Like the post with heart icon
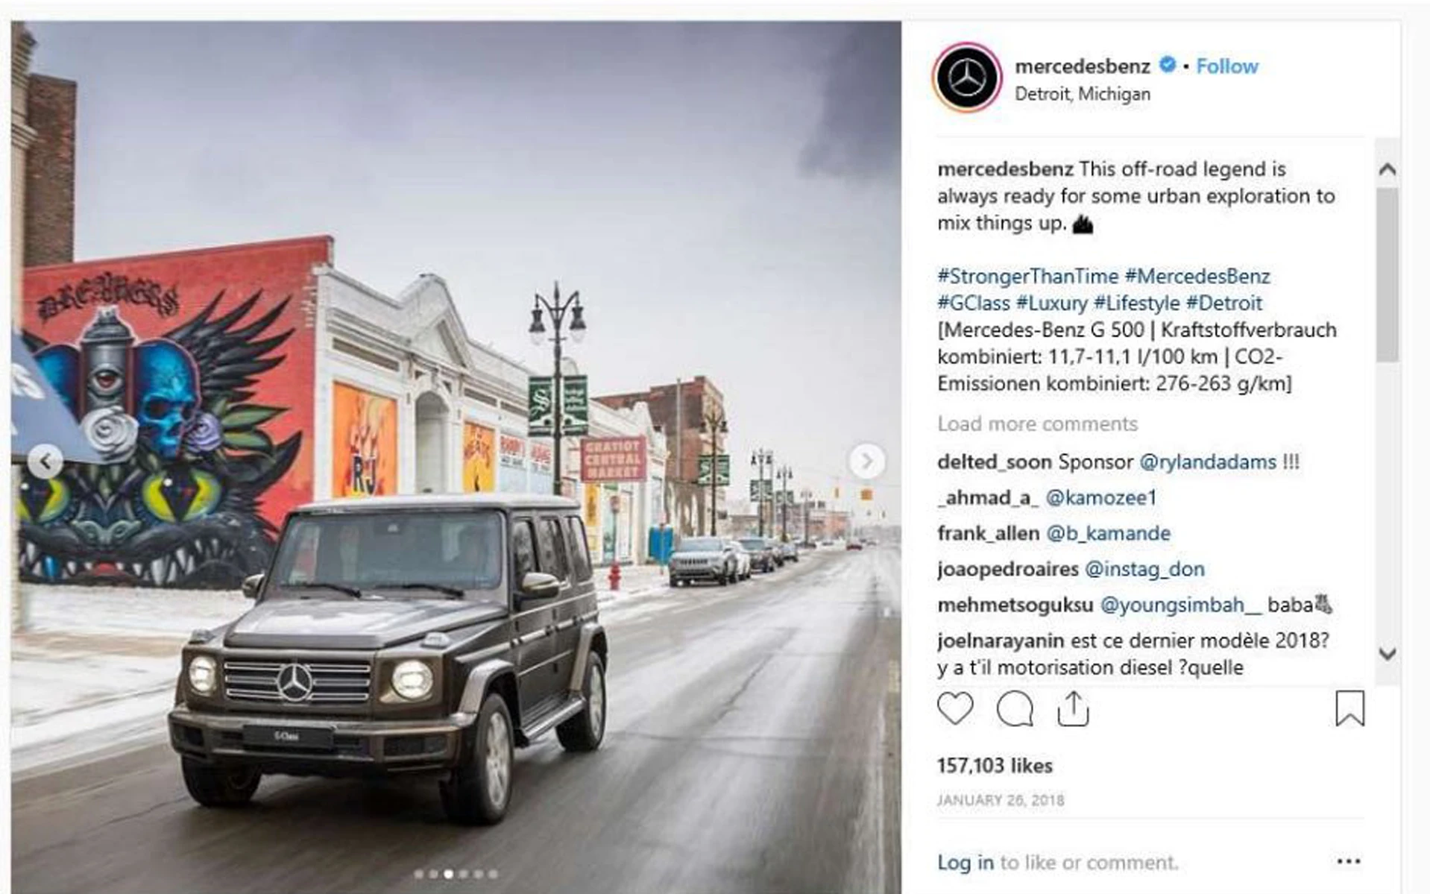Screen dimensions: 1430x894 (955, 708)
